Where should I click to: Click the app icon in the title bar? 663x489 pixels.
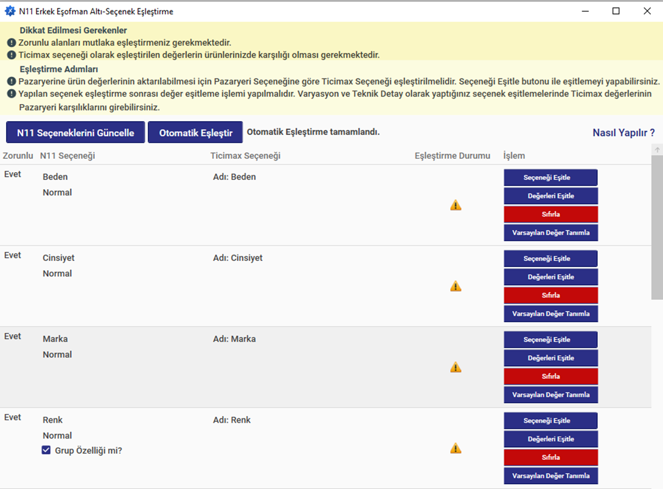click(x=10, y=12)
